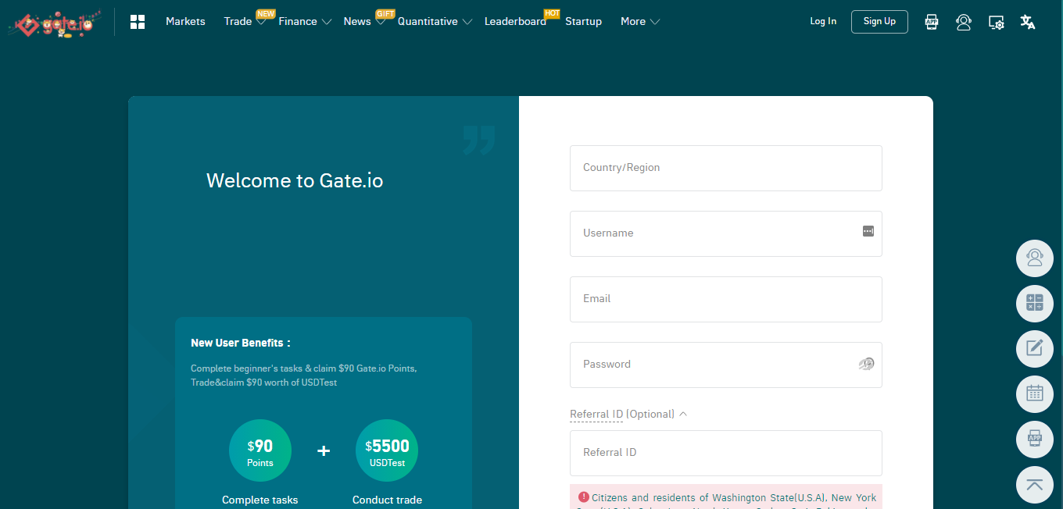Screen dimensions: 1063x509
Task: Click the Log In link
Action: tap(823, 22)
